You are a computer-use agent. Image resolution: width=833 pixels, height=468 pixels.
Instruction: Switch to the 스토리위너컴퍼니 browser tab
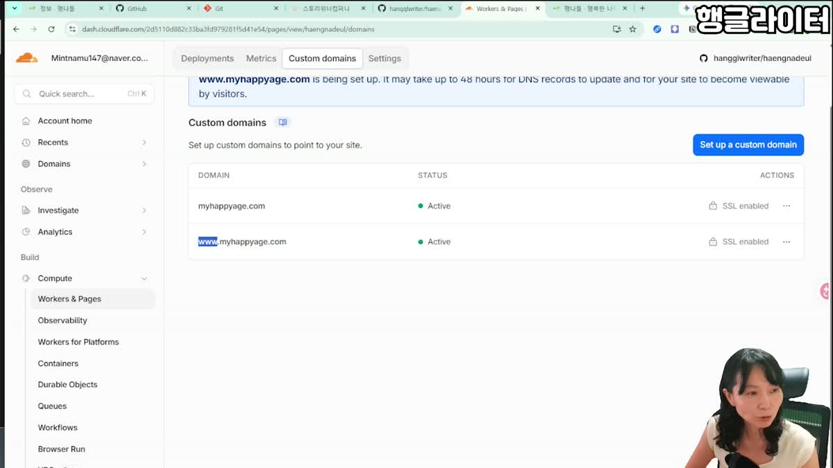tap(327, 8)
